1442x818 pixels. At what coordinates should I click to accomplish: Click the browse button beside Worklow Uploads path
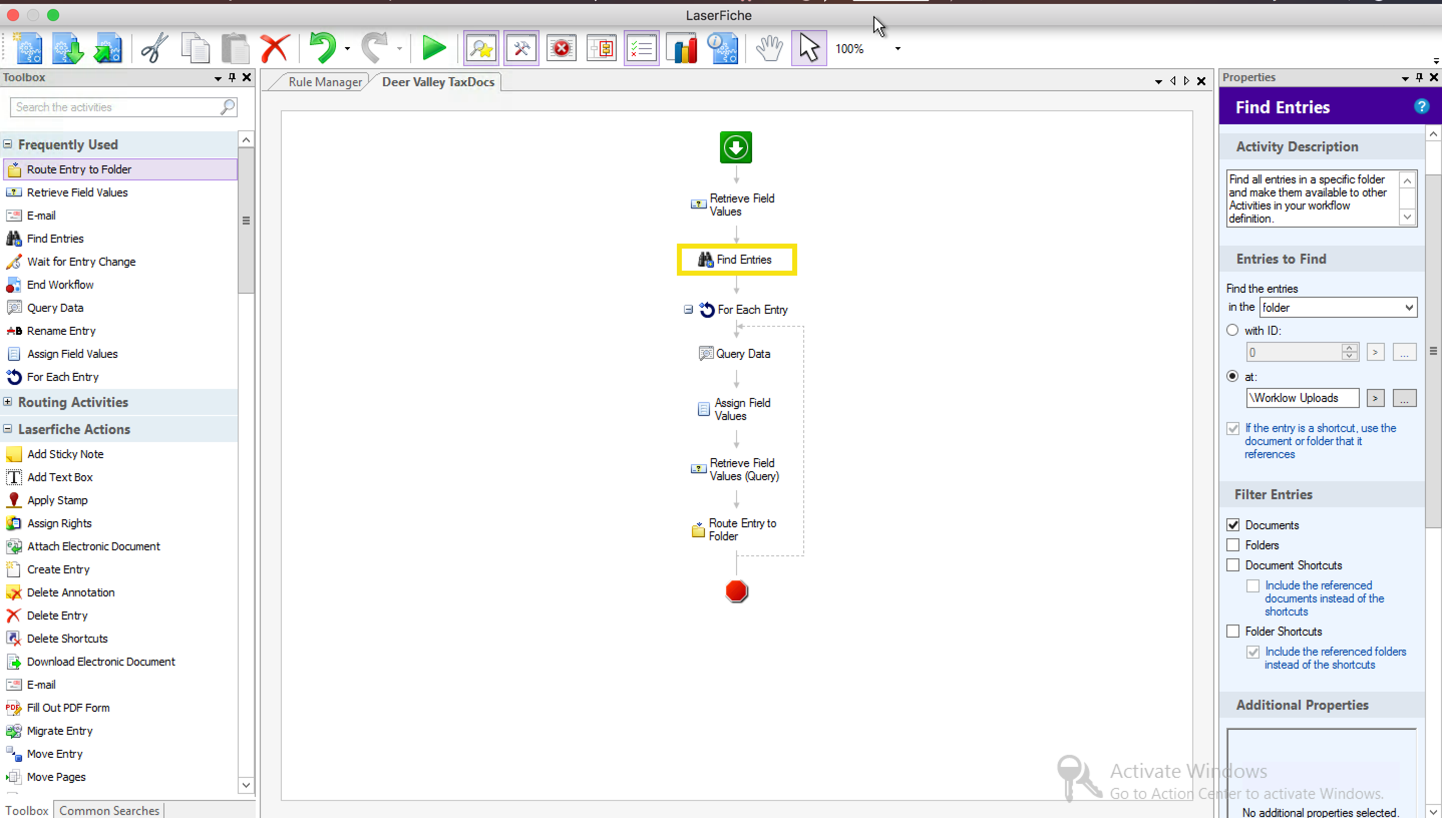click(x=1404, y=398)
